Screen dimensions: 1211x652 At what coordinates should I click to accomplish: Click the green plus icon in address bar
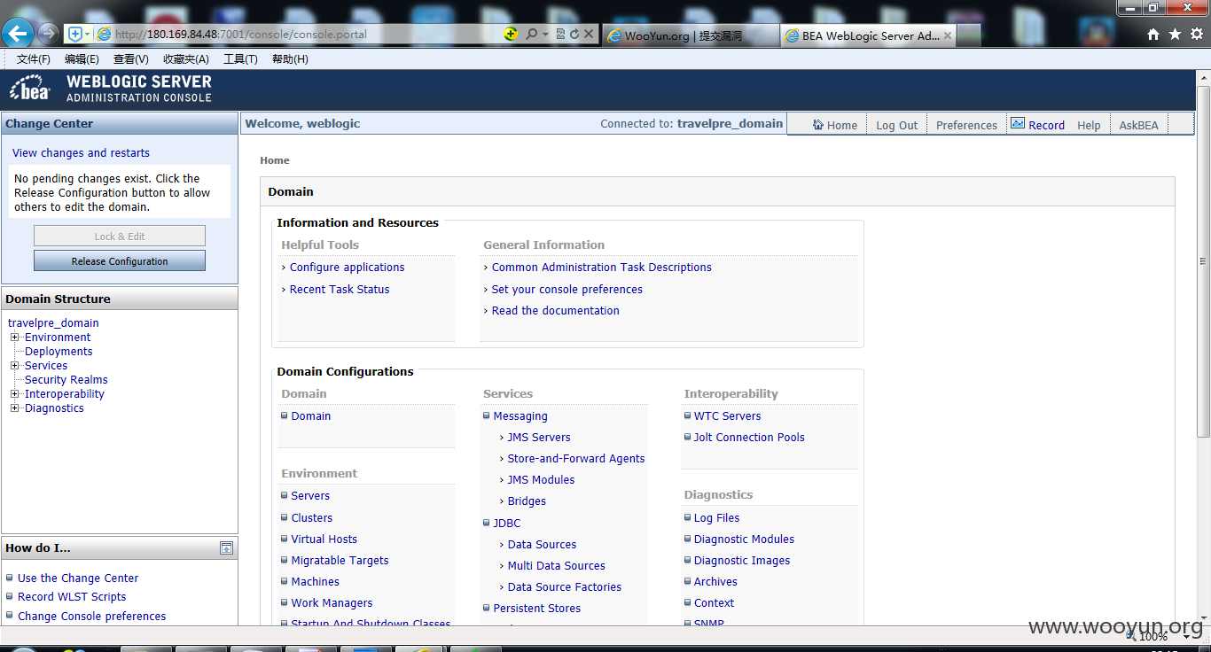(x=510, y=34)
